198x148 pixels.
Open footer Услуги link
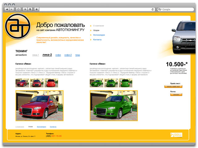coord(30,127)
